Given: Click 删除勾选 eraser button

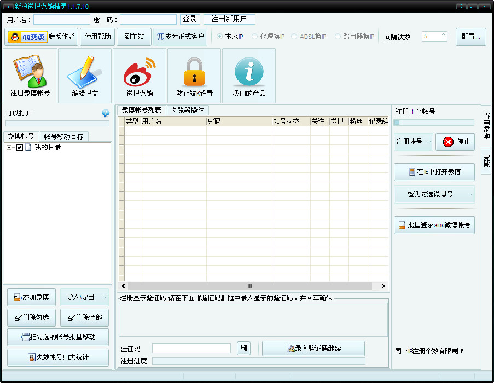Looking at the screenshot, I should 32,317.
